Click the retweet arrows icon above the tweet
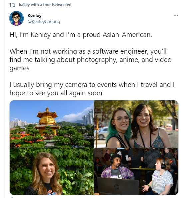Screen dimensions: 186x198 click(x=12, y=5)
